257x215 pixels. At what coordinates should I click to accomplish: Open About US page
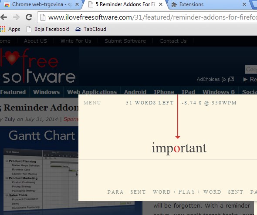tap(35, 41)
